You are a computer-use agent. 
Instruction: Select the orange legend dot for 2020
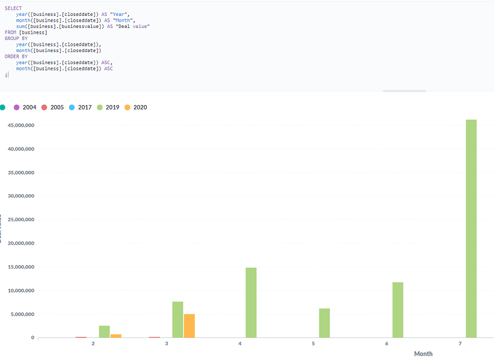pyautogui.click(x=128, y=107)
